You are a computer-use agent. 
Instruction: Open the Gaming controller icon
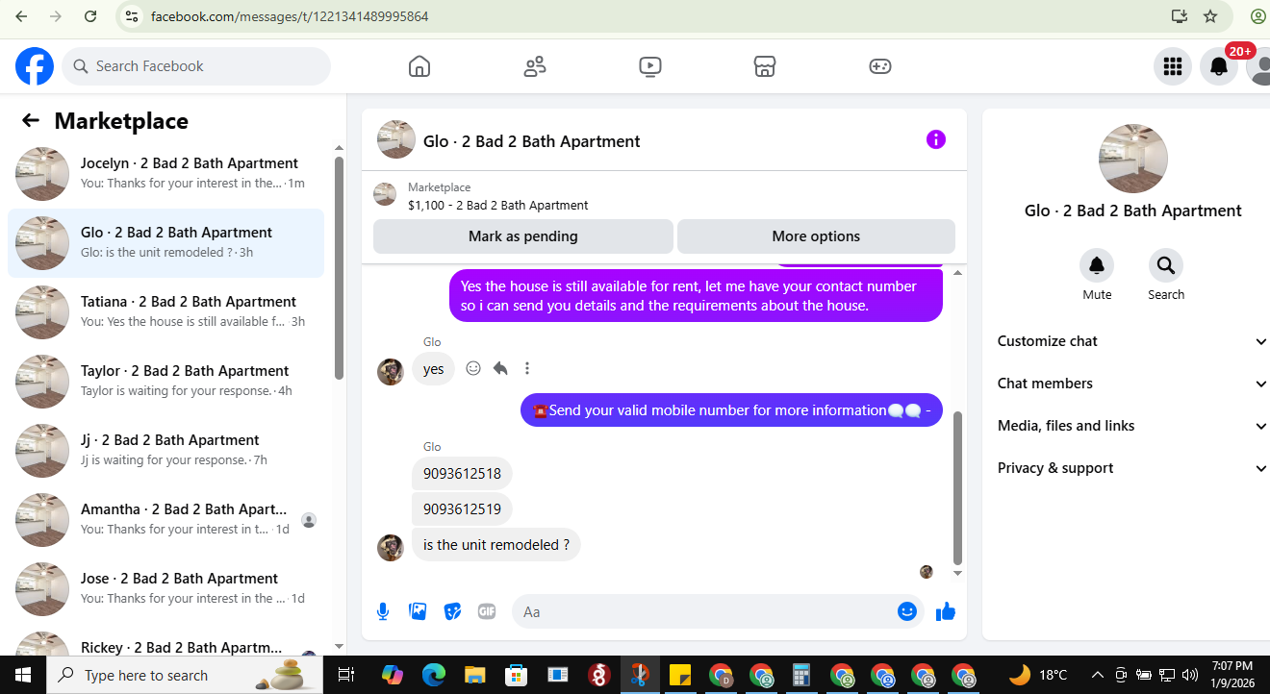click(x=880, y=66)
